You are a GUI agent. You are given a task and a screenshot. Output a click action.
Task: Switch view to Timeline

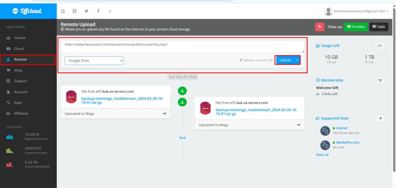(356, 27)
